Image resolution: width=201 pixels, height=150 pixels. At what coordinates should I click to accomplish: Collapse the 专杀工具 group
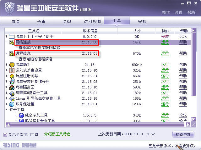6,109
